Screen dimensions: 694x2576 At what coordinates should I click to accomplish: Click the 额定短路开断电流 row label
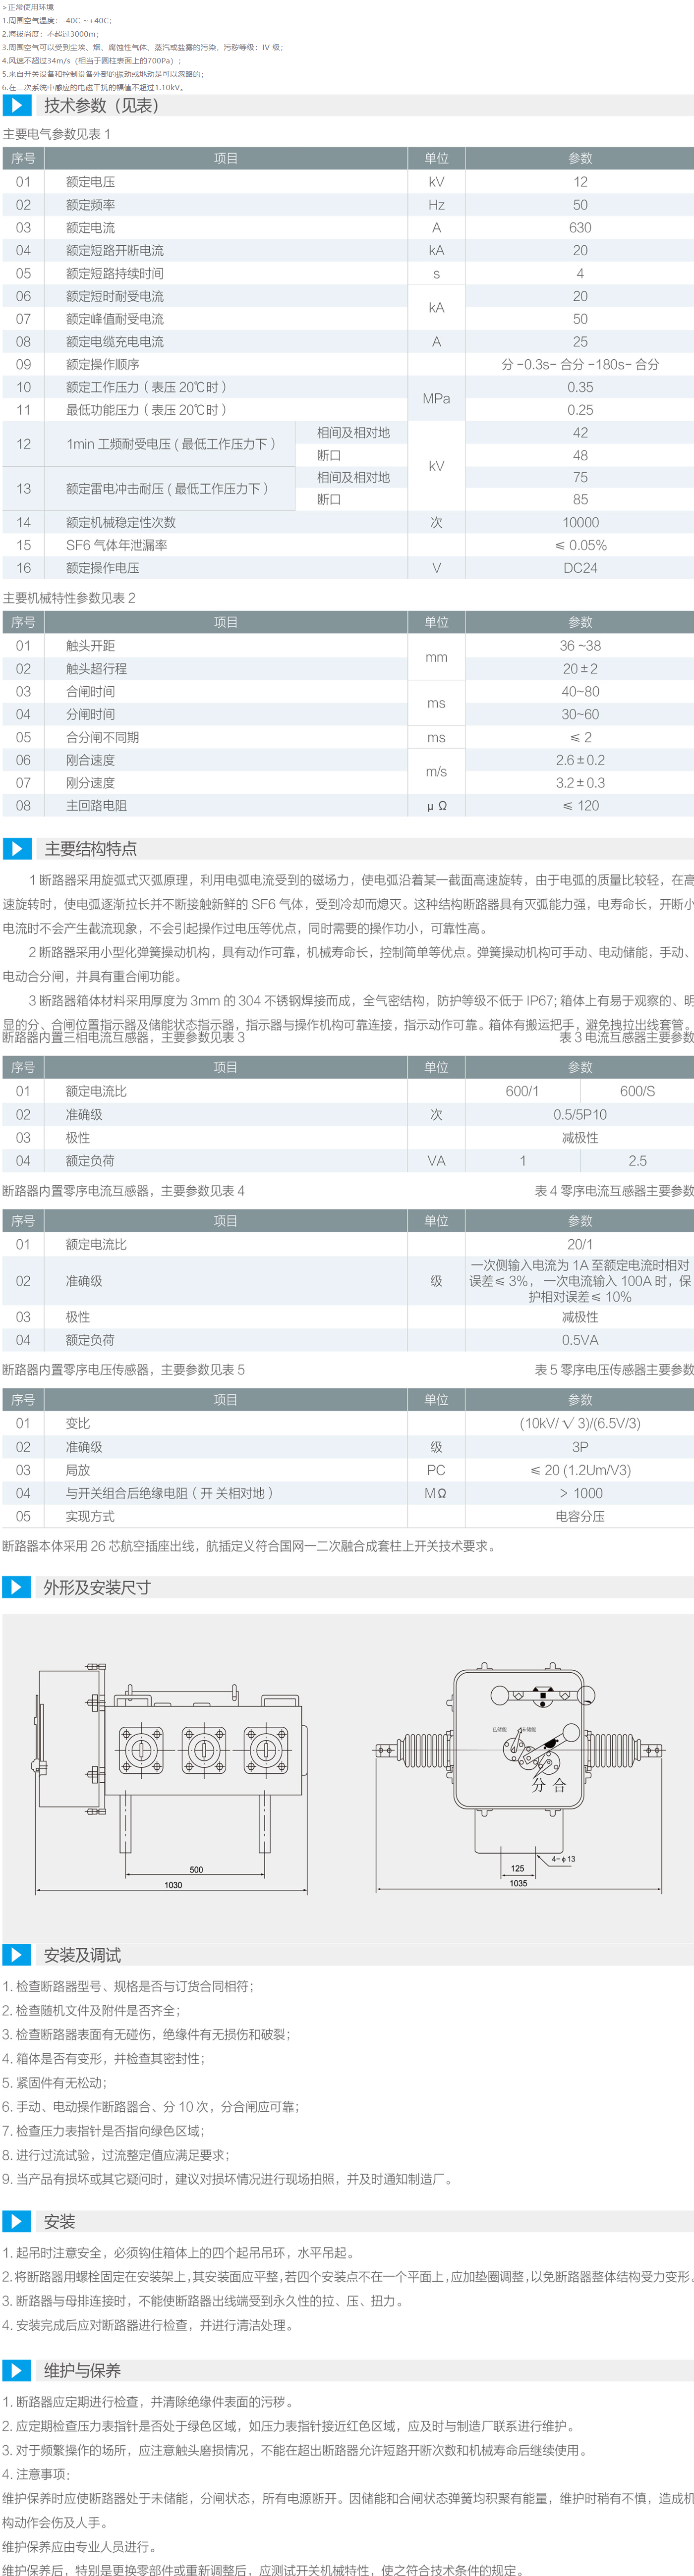pos(115,250)
